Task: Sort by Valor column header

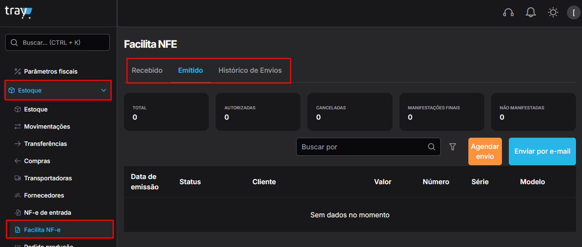Action: (x=383, y=182)
